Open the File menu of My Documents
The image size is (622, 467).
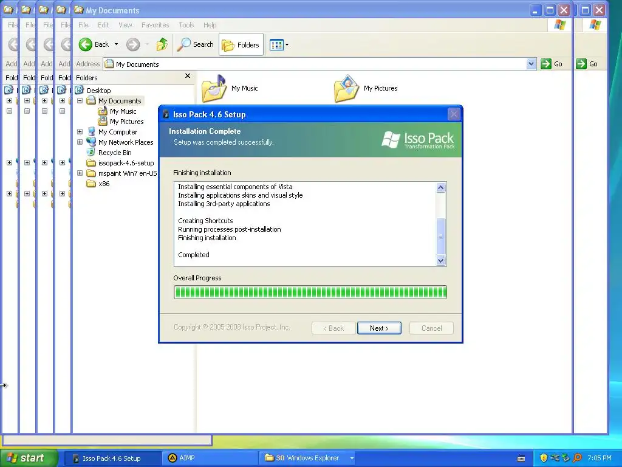[x=83, y=25]
